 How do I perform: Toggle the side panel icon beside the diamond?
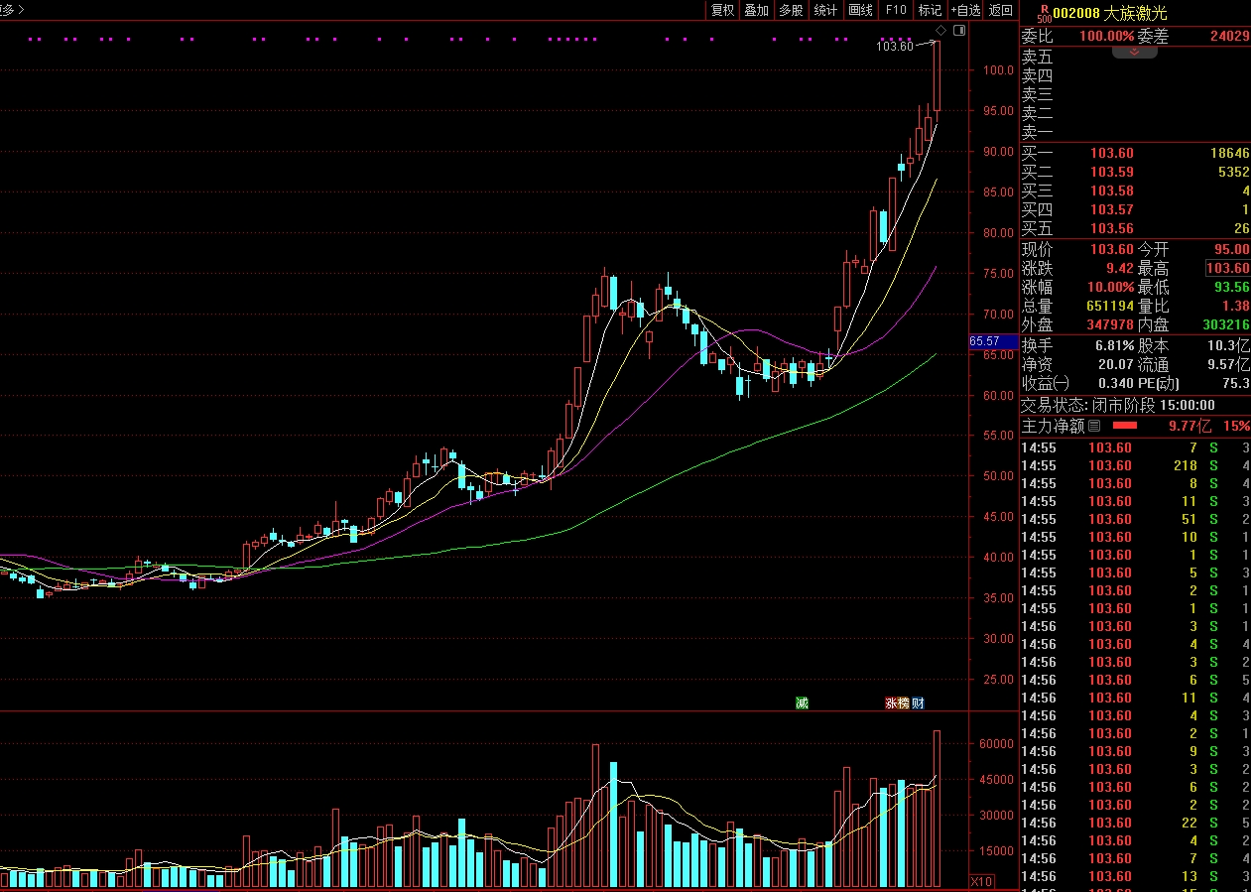click(x=958, y=31)
